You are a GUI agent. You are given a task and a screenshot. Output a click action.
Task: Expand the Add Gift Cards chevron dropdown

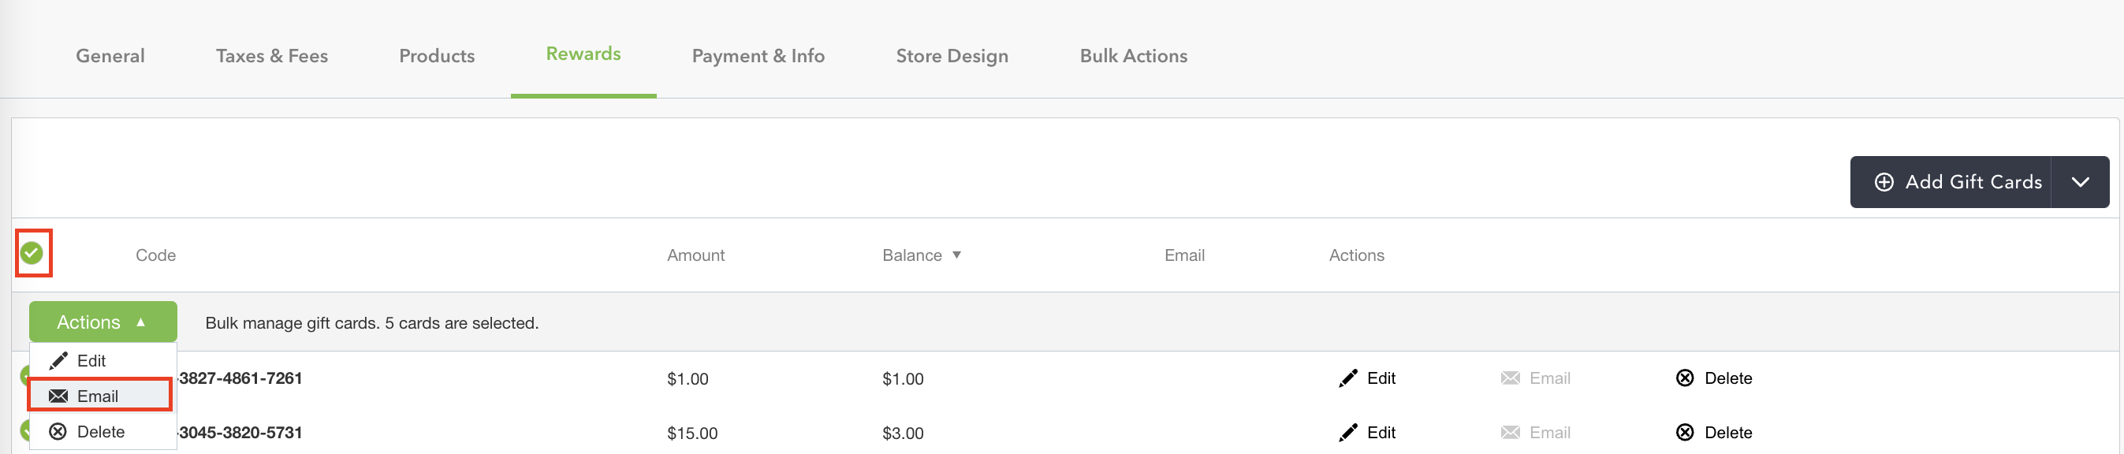click(x=2080, y=182)
